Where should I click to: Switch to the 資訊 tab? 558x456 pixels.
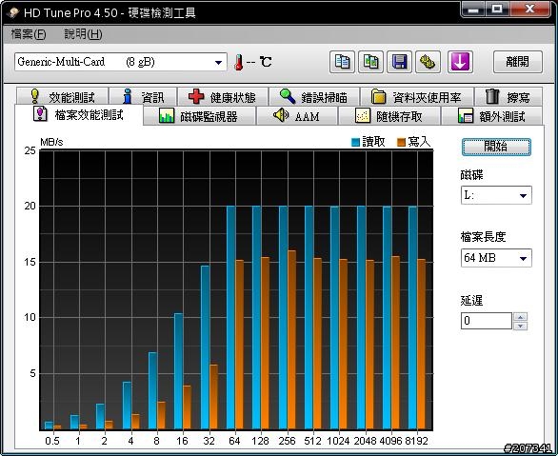(x=143, y=96)
